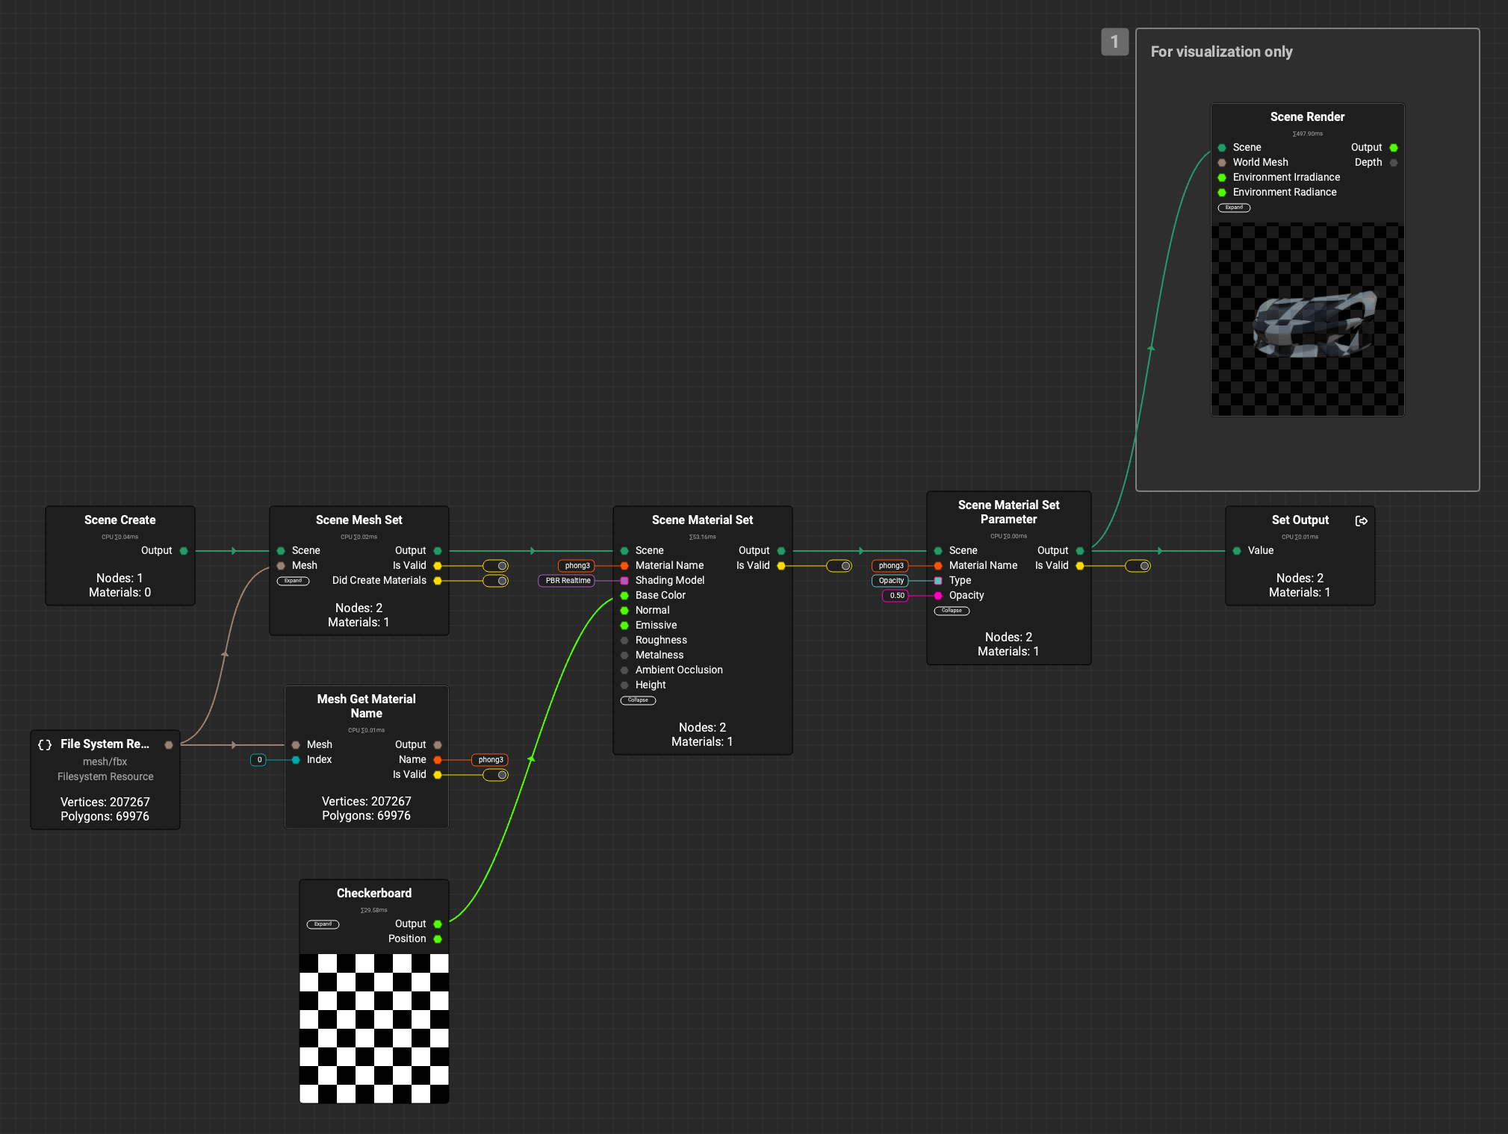Click the Scene Mesh Set Mesh port
The height and width of the screenshot is (1134, 1508).
coord(281,566)
